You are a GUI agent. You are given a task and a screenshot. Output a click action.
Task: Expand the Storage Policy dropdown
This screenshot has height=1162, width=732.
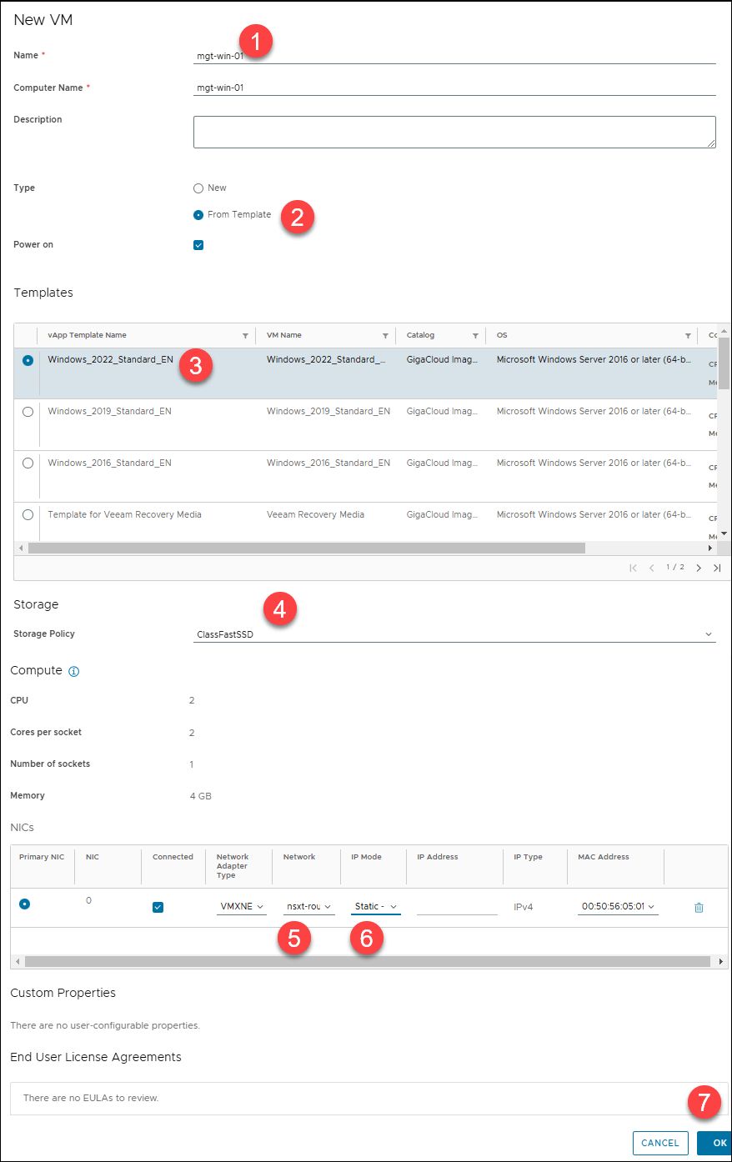coord(454,634)
